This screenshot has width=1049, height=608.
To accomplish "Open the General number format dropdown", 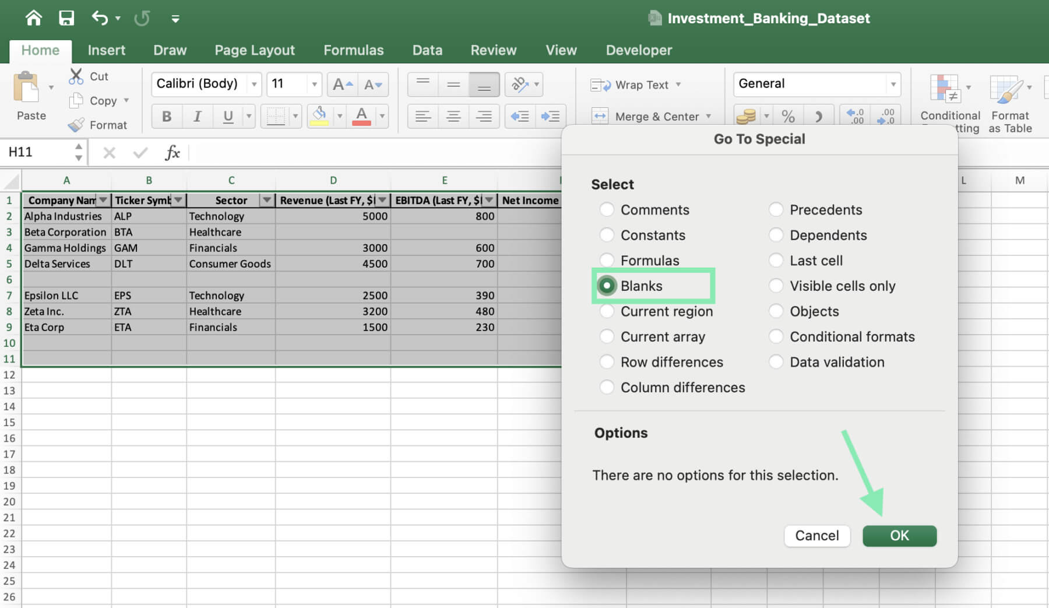I will coord(893,84).
